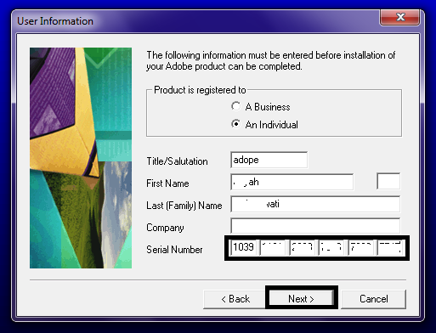This screenshot has height=333, width=436.
Task: Click the Last (Family) Name label
Action: (x=184, y=206)
